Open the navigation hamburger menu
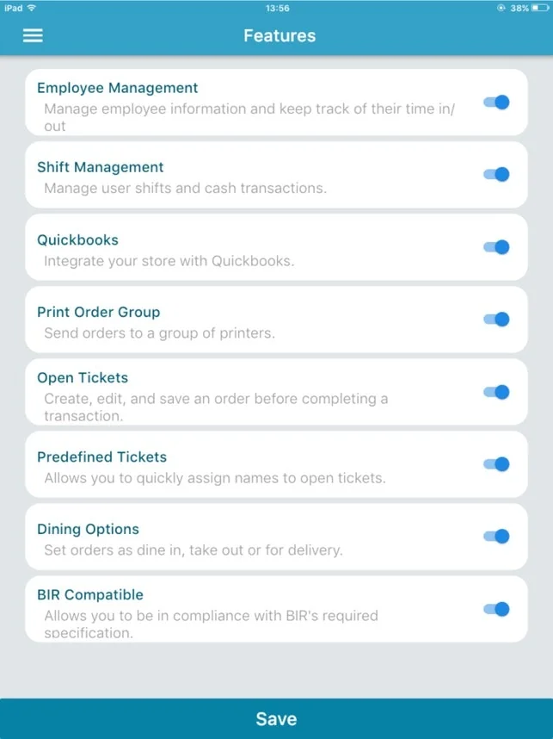 pyautogui.click(x=33, y=36)
